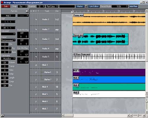Toggle the Pan Off field
The image size is (148, 118).
click(x=5, y=86)
